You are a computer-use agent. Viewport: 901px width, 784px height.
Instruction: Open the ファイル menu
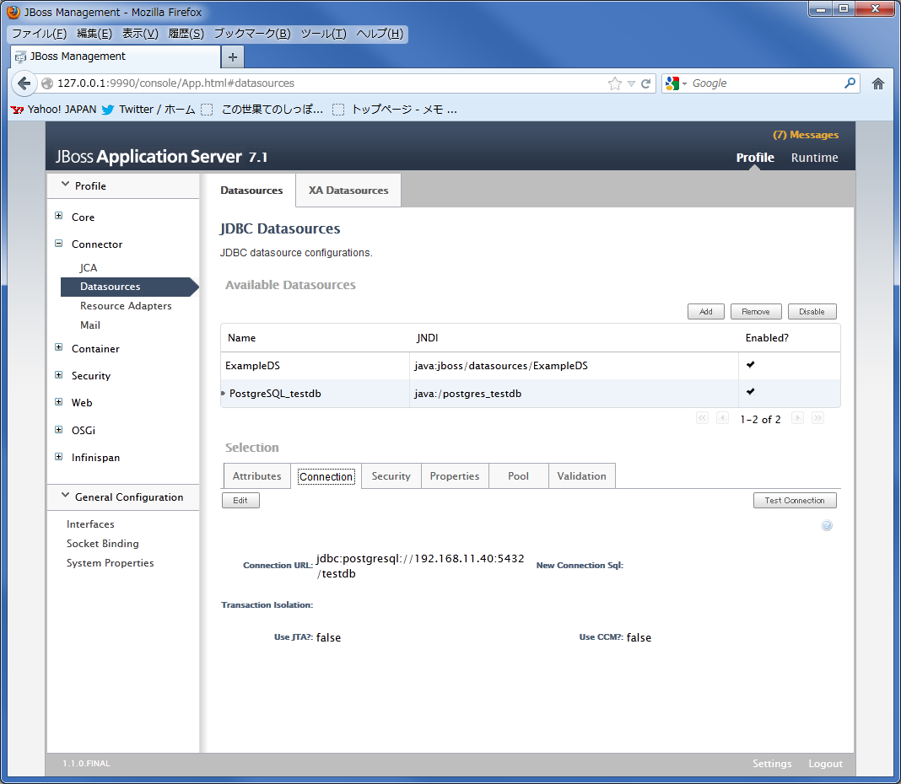pos(39,34)
